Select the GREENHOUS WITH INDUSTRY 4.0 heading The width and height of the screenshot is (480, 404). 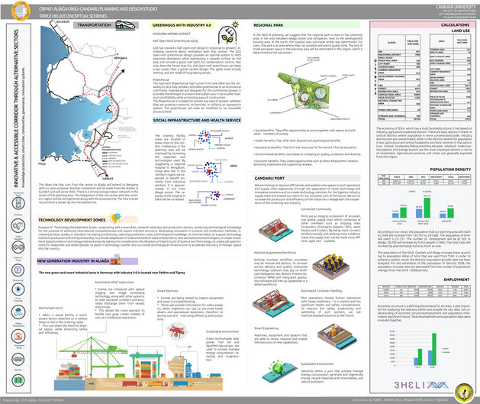point(182,25)
